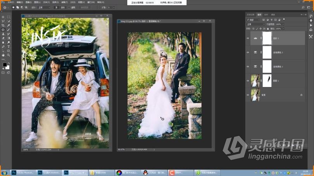Open QQ app in taskbar
This screenshot has width=314, height=176.
(x=154, y=173)
